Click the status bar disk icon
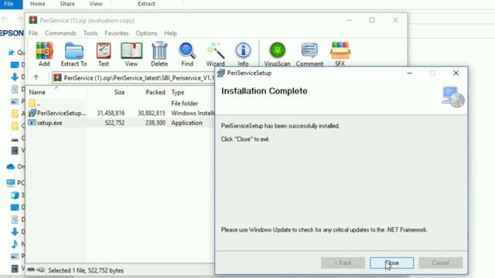This screenshot has width=495, height=278. click(x=31, y=270)
